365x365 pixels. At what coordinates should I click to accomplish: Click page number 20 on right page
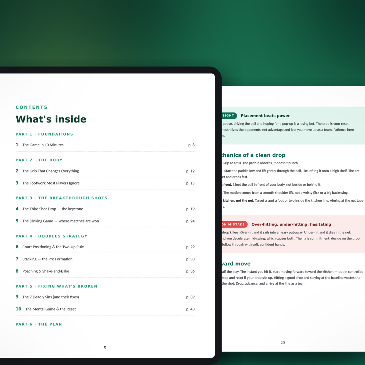[283, 343]
